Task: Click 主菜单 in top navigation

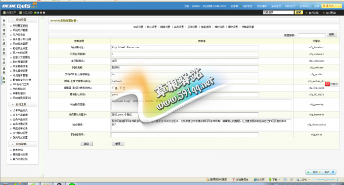Action: coord(234,6)
